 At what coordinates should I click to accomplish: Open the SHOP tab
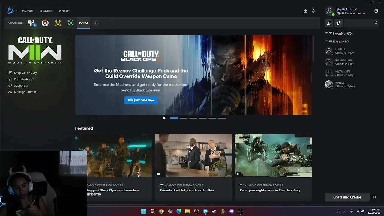point(64,11)
